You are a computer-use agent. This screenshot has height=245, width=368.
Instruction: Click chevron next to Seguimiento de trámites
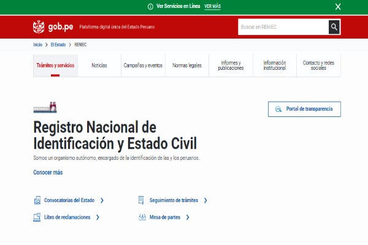click(x=205, y=200)
